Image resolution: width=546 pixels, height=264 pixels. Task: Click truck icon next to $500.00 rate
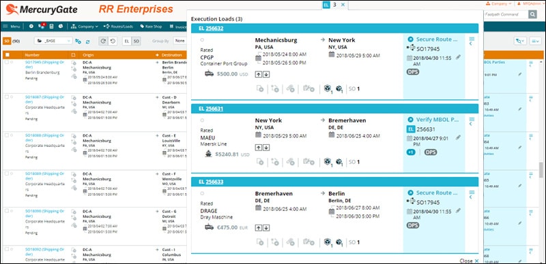click(x=209, y=73)
